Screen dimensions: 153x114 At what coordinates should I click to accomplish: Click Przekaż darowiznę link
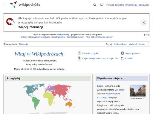(115, 5)
